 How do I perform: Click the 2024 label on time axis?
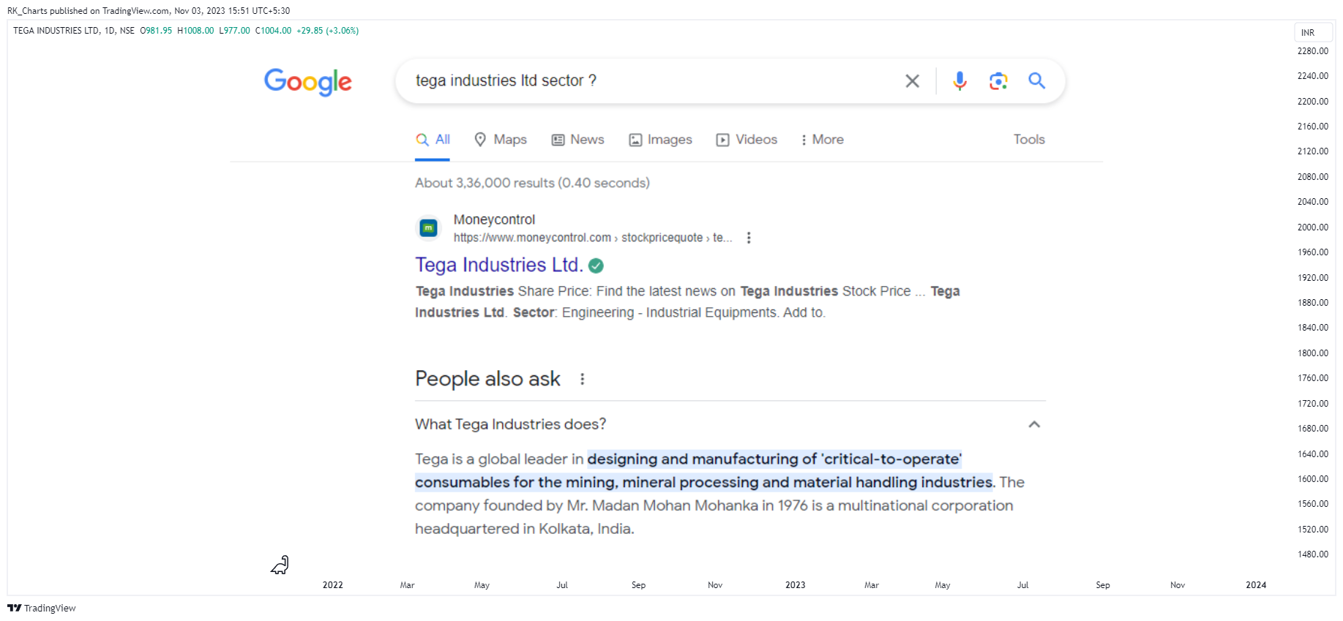tap(1256, 585)
